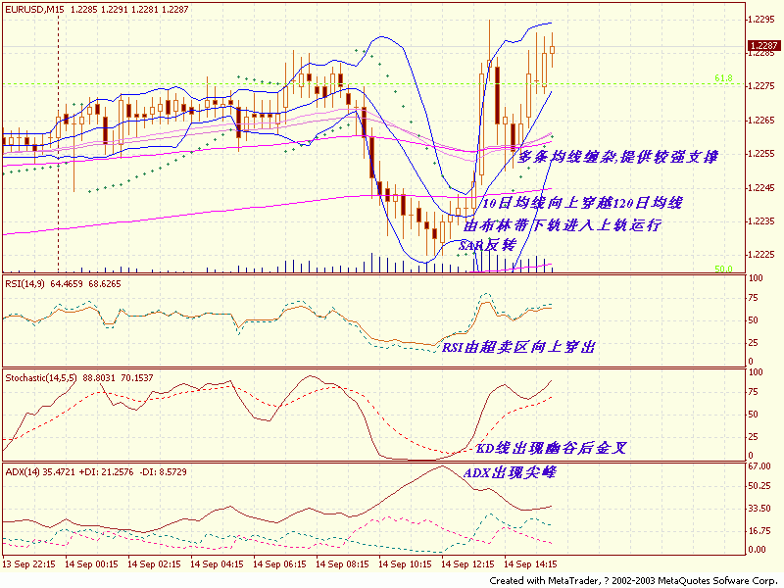Select the 50.25 ADX scale label

(759, 486)
